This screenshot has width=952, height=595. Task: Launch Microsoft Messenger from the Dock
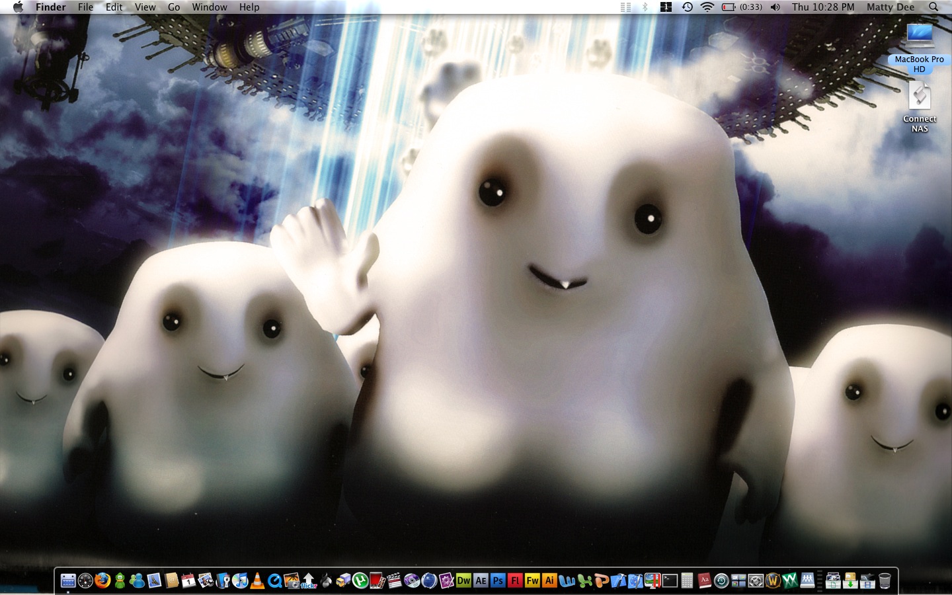(137, 580)
